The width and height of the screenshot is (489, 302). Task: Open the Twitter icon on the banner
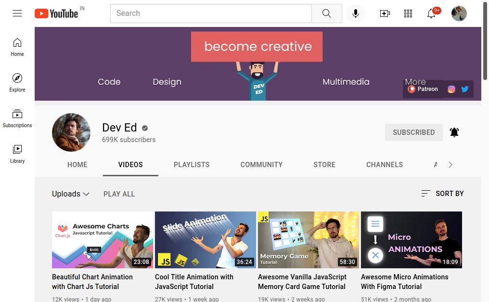[x=464, y=89]
